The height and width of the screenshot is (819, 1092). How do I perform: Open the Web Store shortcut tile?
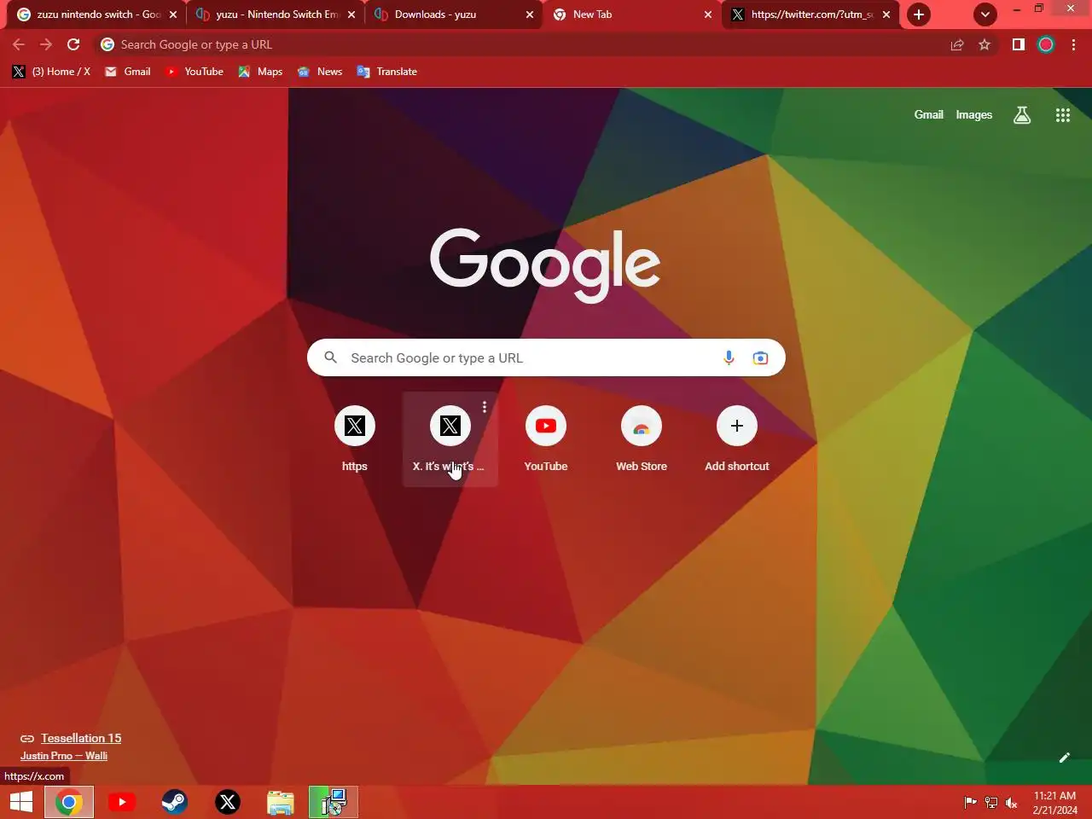tap(642, 439)
